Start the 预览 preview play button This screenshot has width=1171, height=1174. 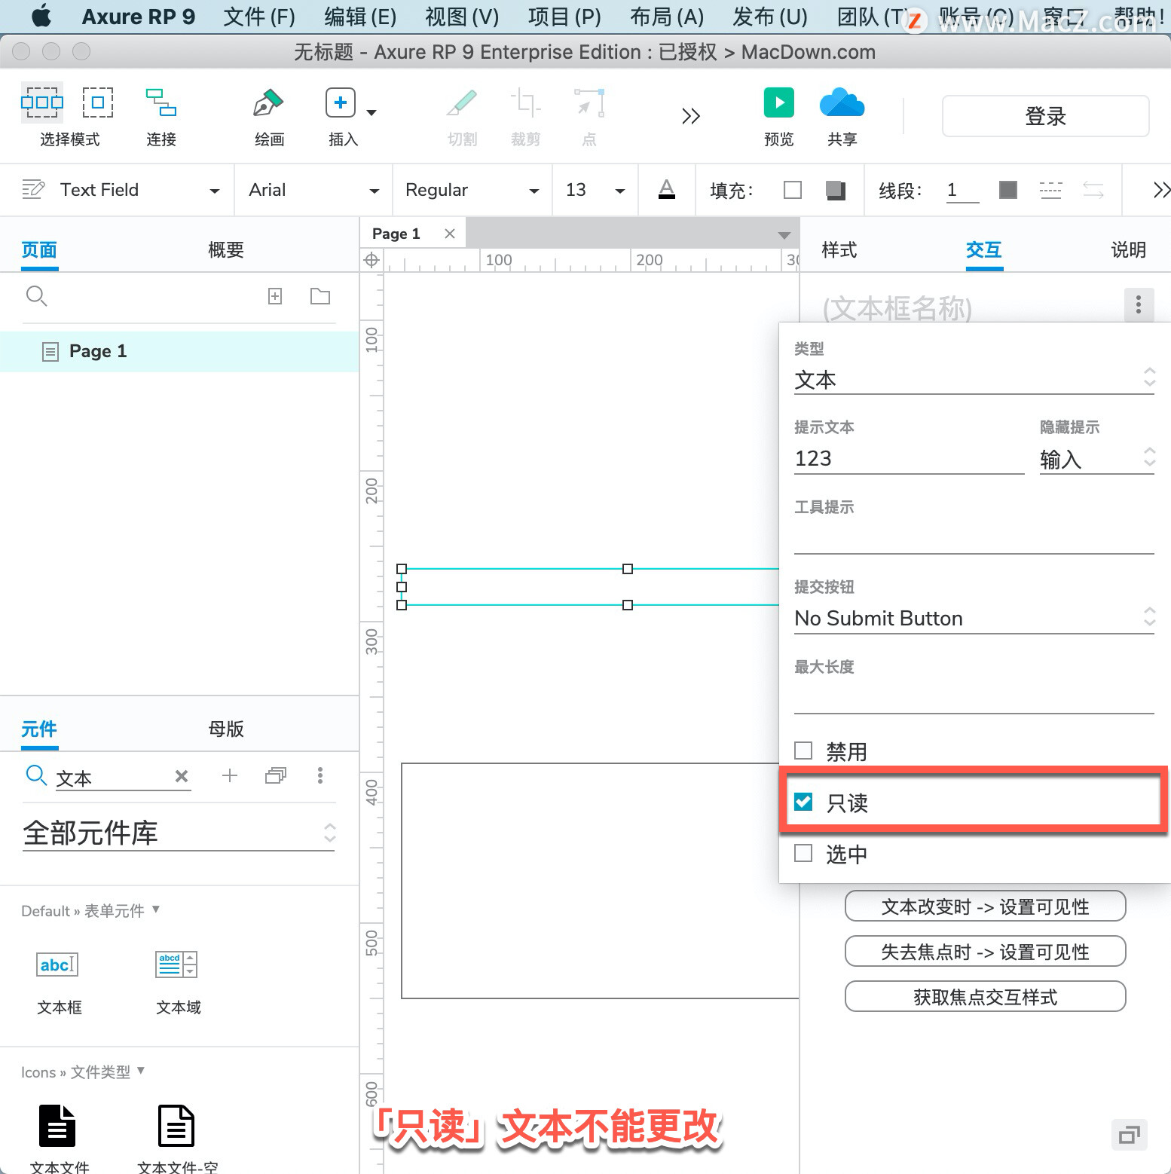point(778,102)
